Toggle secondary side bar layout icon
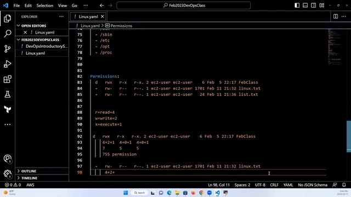The width and height of the screenshot is (351, 197). 313,5
